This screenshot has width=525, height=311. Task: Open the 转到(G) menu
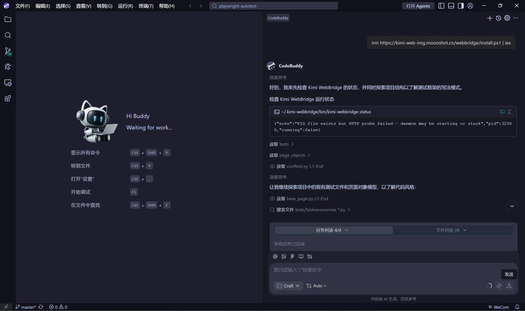coord(105,6)
